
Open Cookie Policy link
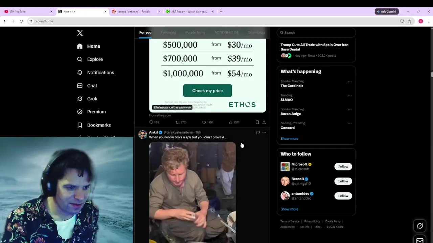tap(333, 221)
